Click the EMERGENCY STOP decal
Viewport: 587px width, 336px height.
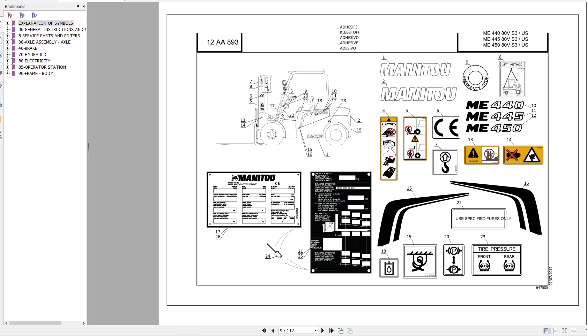pos(475,78)
